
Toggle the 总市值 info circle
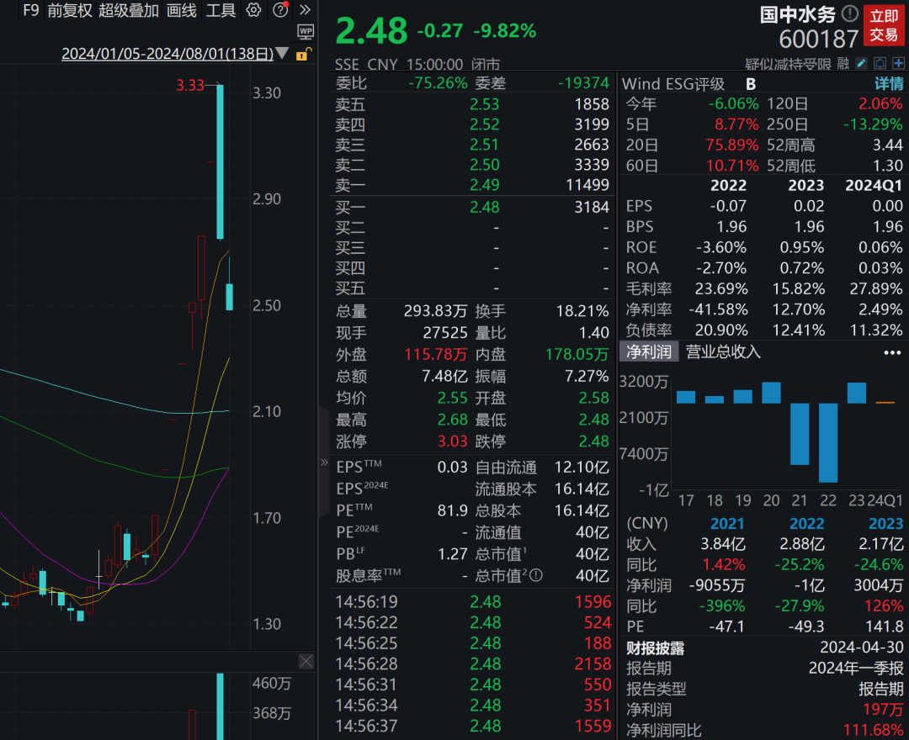(x=536, y=576)
